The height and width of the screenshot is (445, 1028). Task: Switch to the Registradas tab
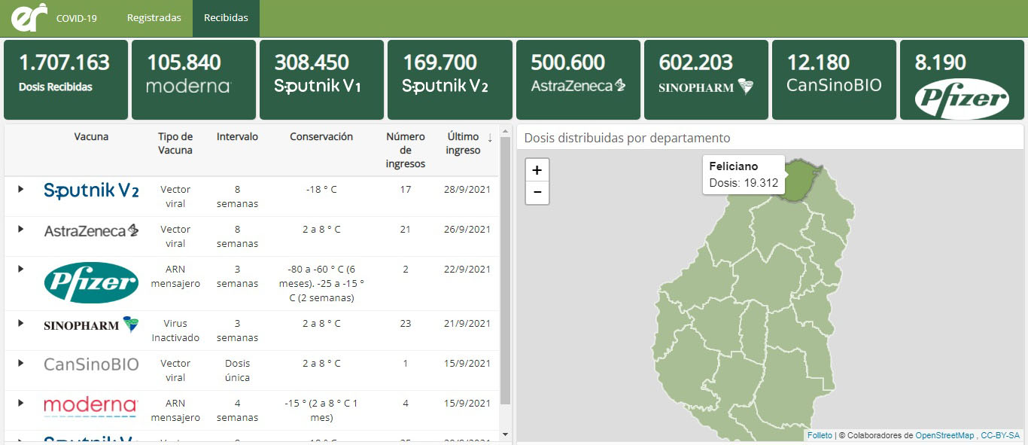tap(154, 17)
